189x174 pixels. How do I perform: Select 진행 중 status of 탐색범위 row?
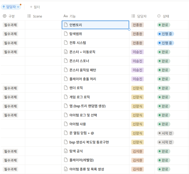coord(165,34)
